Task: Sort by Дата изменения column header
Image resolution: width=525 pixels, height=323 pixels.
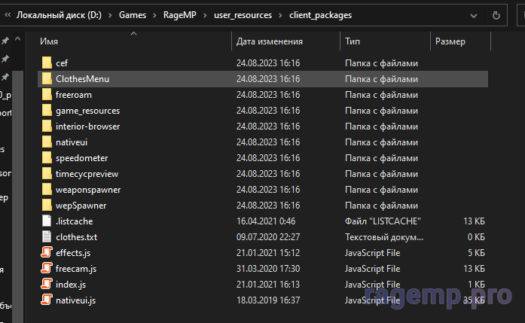Action: [x=269, y=41]
